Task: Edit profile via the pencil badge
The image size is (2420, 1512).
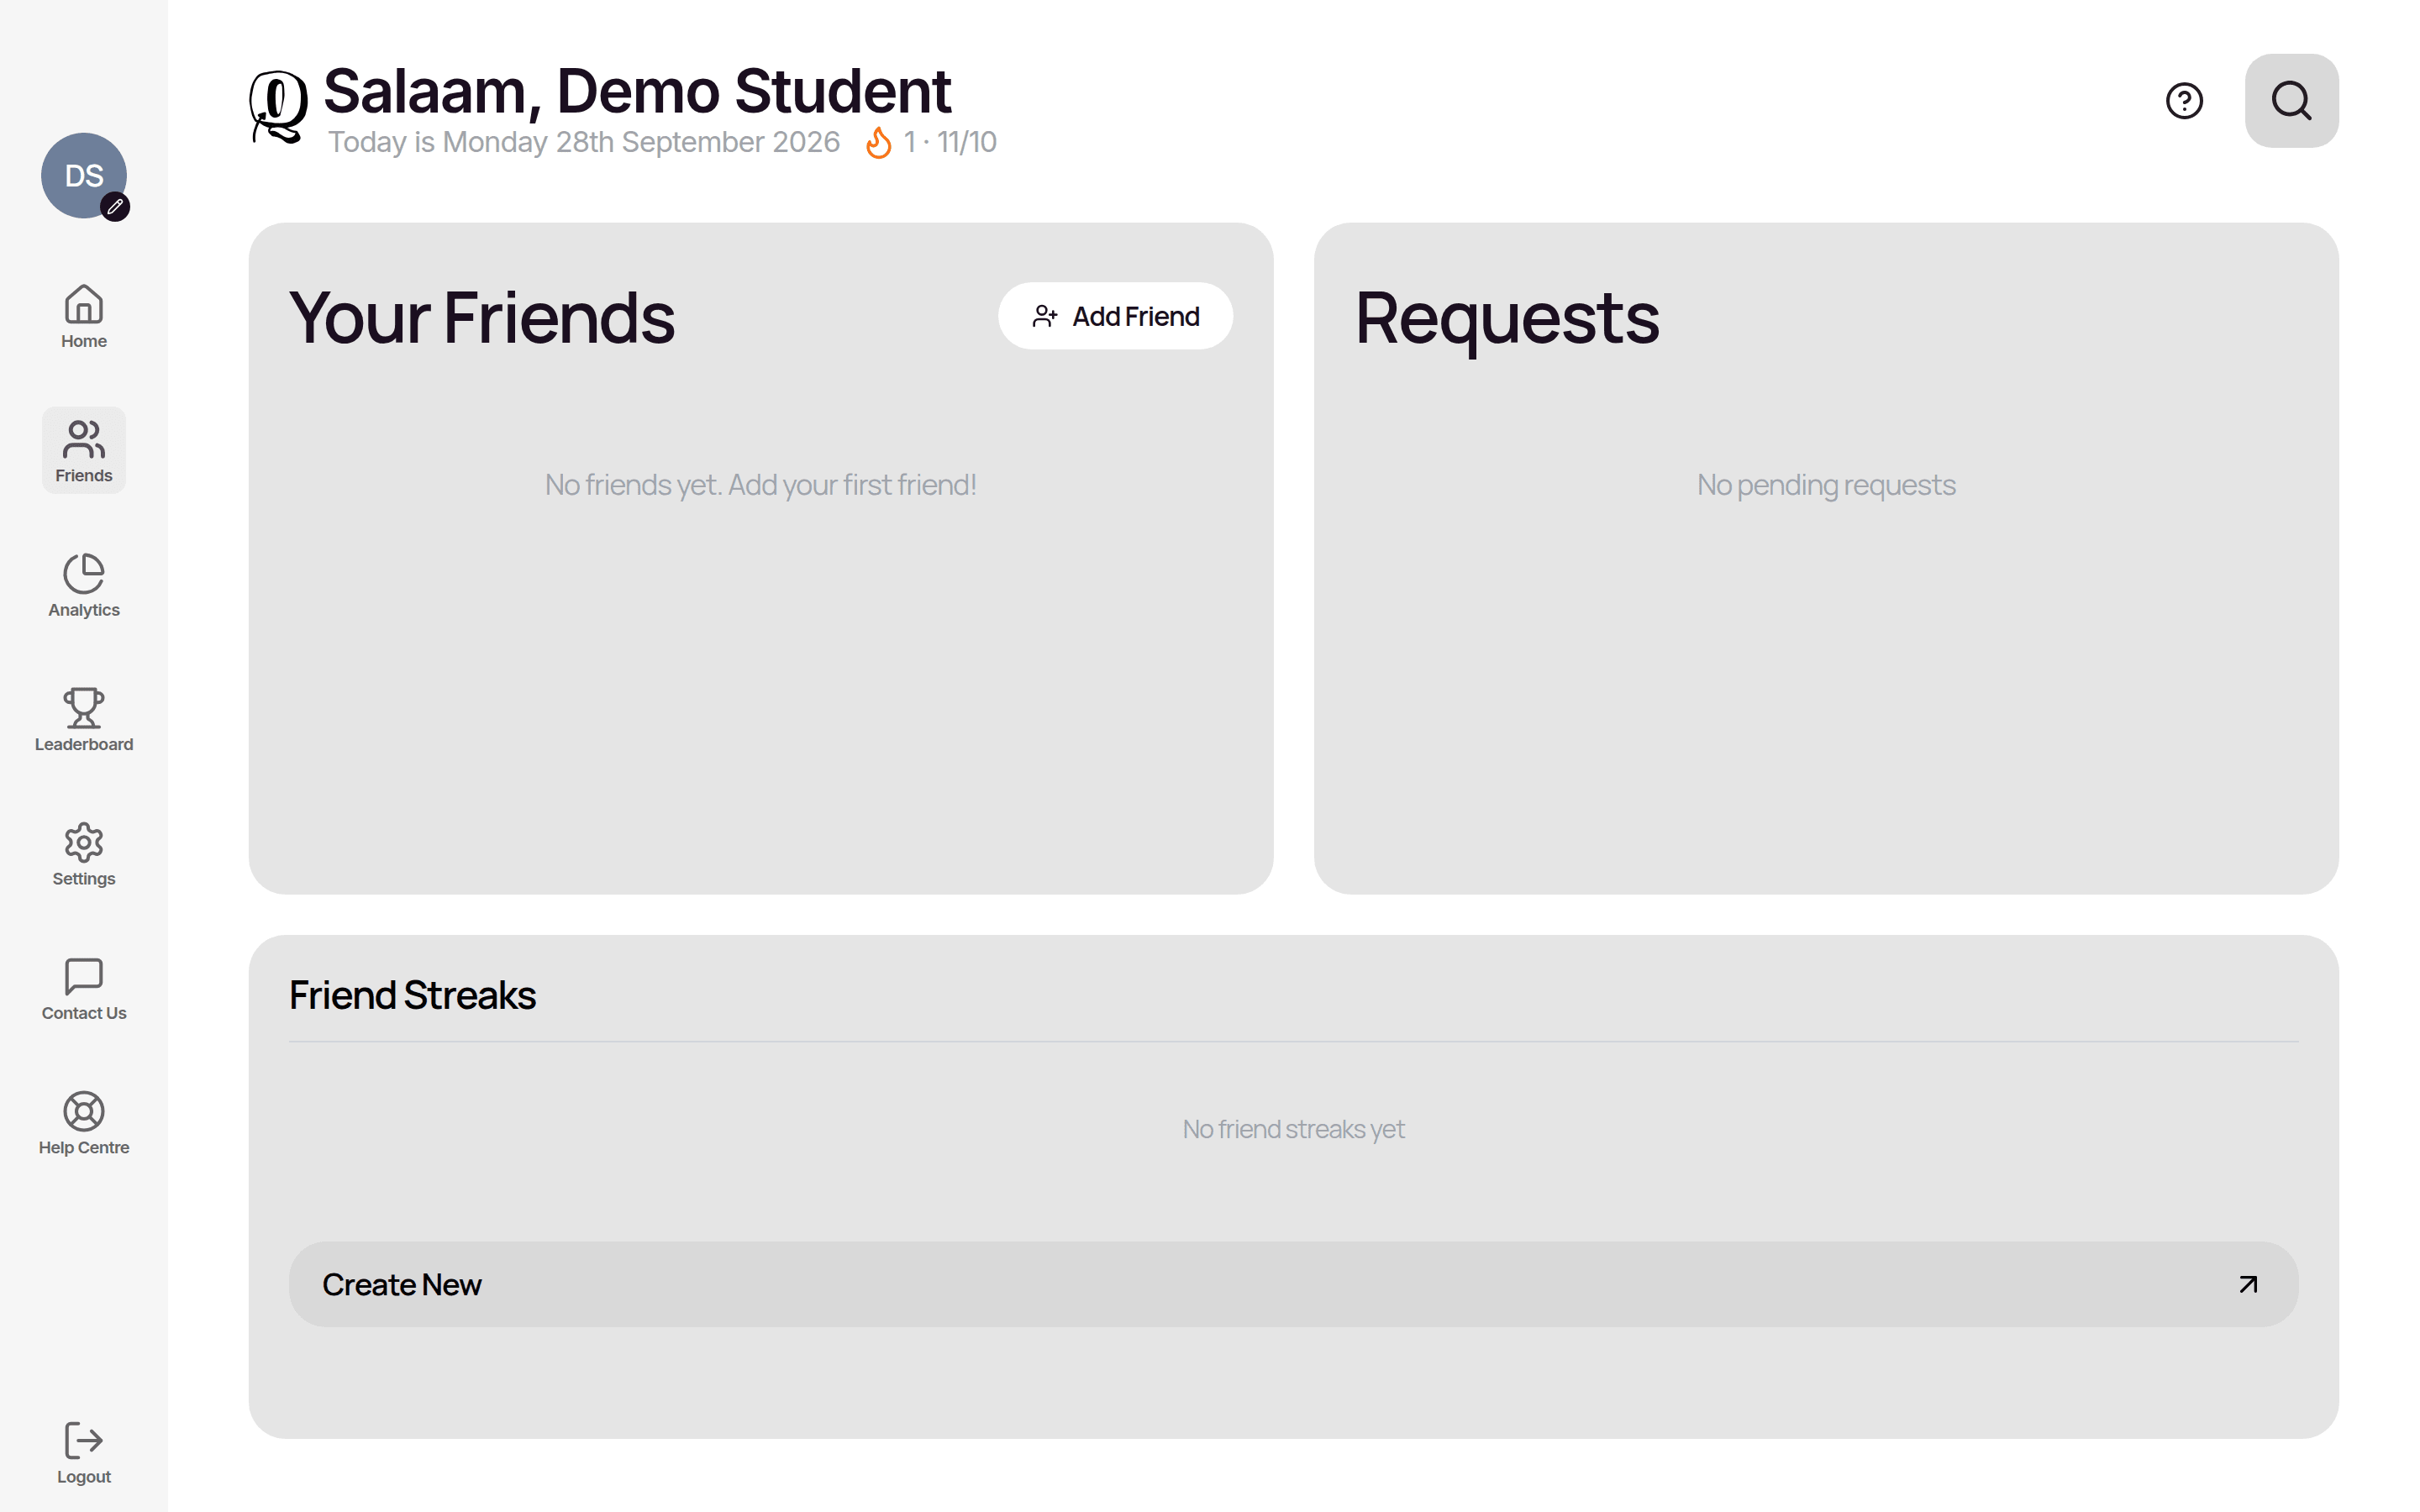Action: tap(115, 207)
